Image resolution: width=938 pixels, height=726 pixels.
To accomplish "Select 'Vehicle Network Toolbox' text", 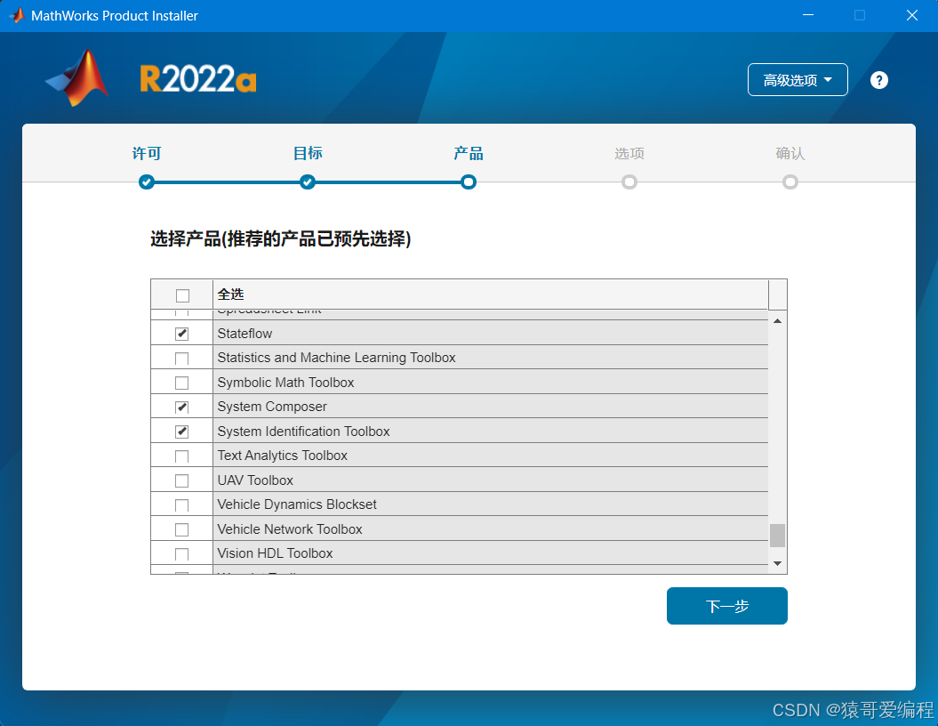I will click(290, 529).
